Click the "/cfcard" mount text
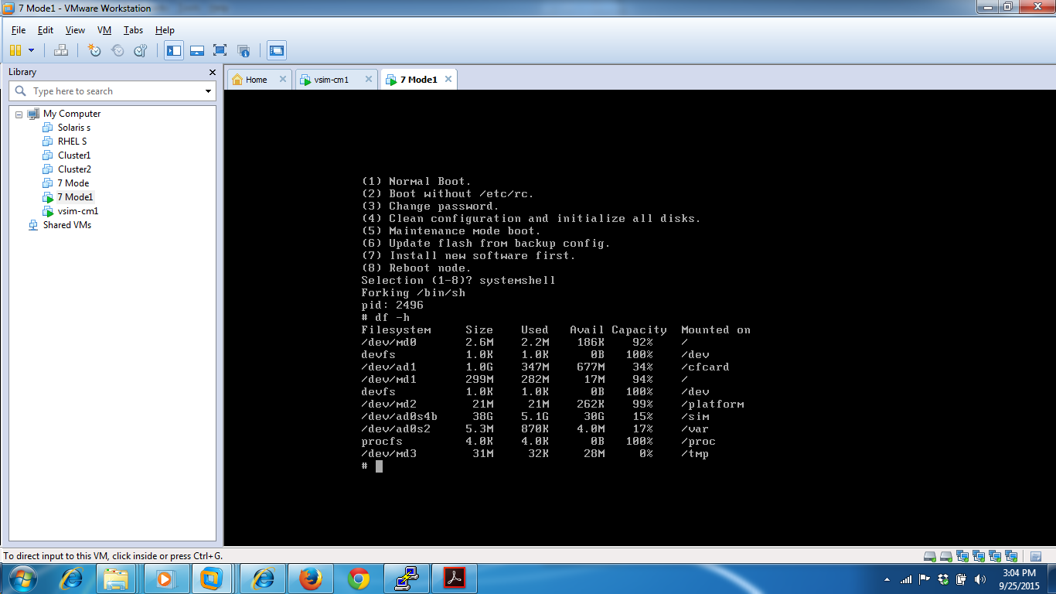Image resolution: width=1056 pixels, height=594 pixels. (705, 367)
